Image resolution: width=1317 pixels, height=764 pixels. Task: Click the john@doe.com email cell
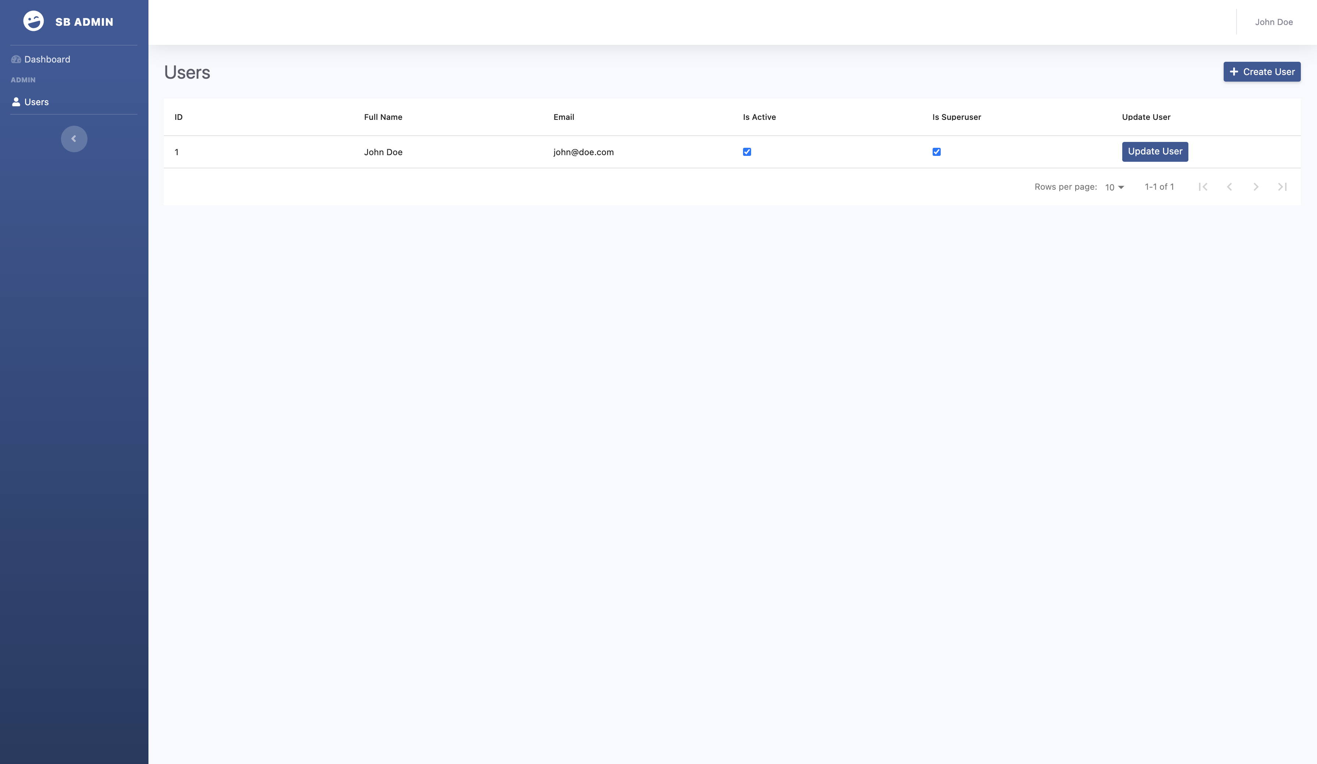click(x=584, y=152)
